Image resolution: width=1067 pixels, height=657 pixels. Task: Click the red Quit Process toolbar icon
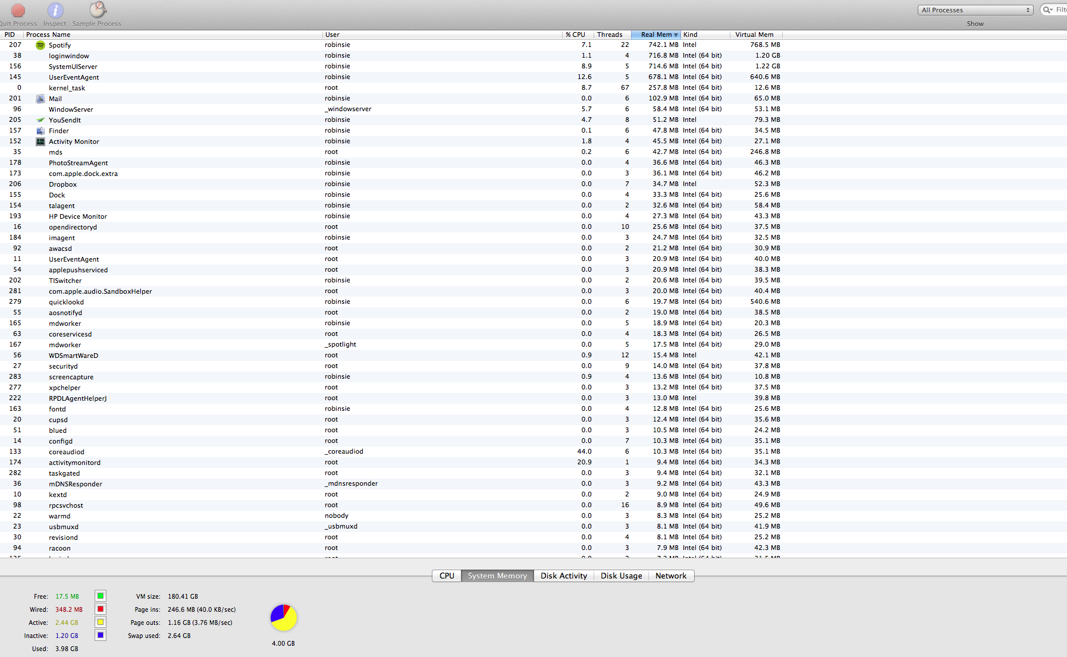click(18, 10)
